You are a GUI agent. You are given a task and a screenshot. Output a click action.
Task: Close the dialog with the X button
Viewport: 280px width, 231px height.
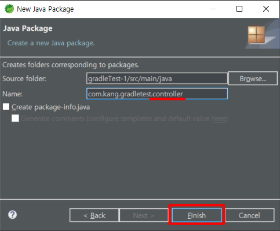266,9
